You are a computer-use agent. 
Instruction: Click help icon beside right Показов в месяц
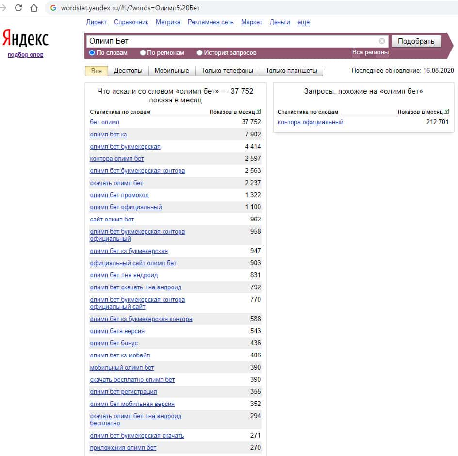pyautogui.click(x=446, y=111)
